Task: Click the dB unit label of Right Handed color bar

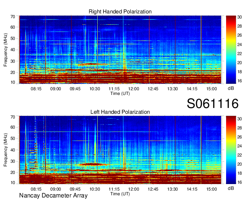Action: (231, 88)
